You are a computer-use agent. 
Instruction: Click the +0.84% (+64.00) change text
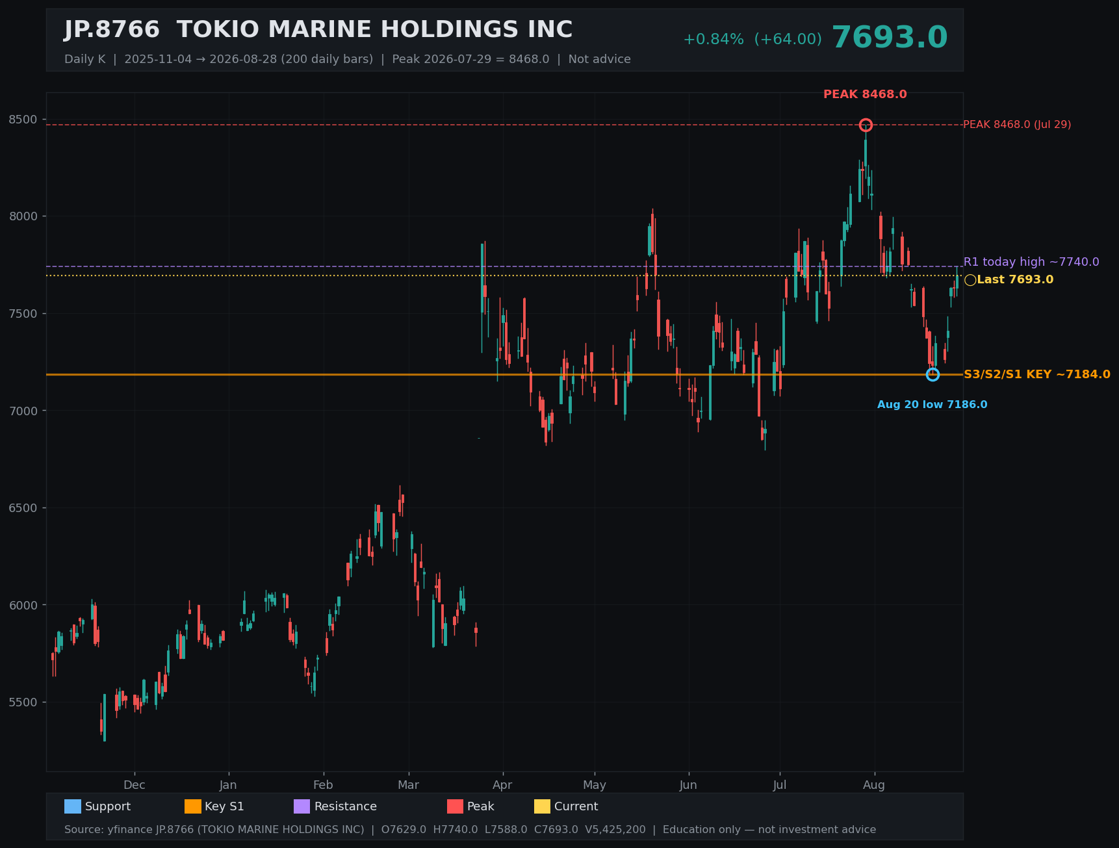tap(752, 40)
